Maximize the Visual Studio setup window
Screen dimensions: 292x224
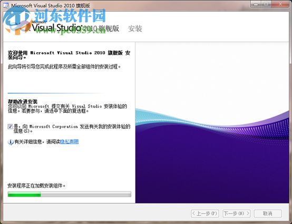point(266,4)
